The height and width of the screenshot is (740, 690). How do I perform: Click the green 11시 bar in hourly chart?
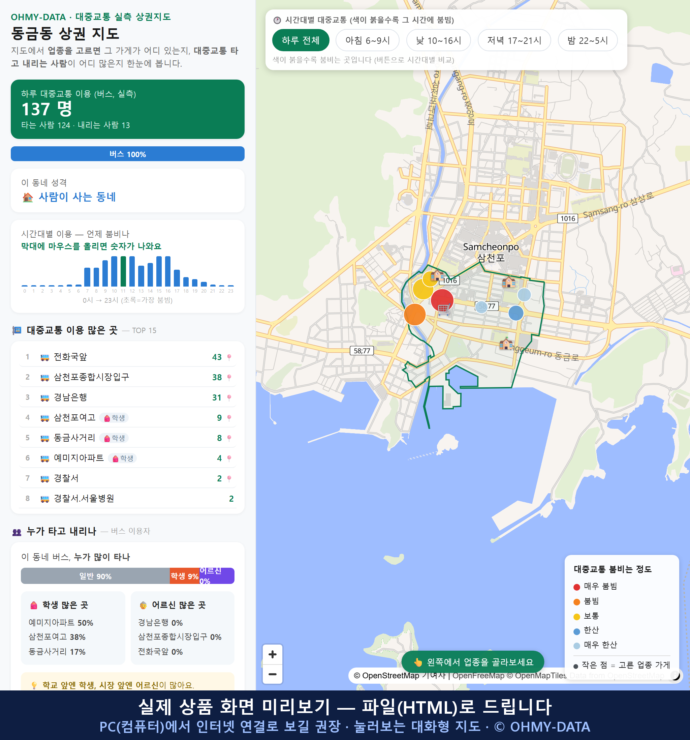123,271
